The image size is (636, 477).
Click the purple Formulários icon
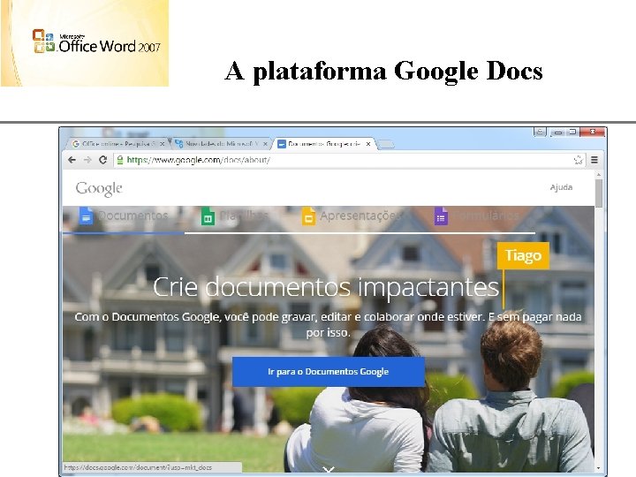441,216
